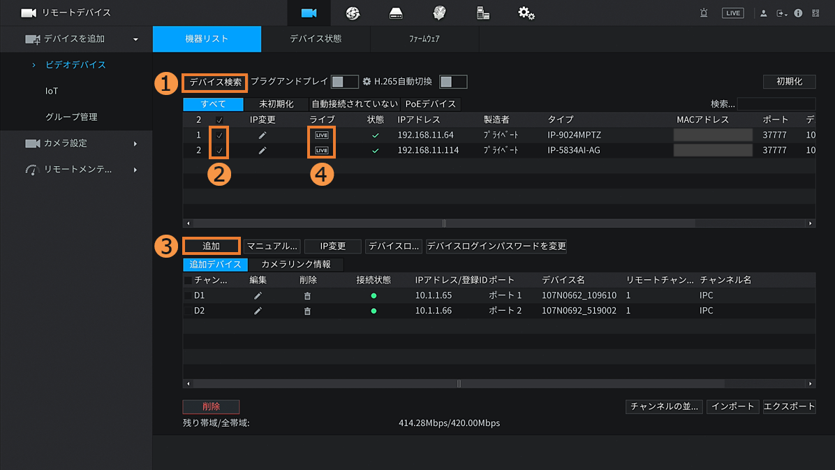Image resolution: width=835 pixels, height=470 pixels.
Task: Edit channel D2 with pencil icon
Action: [258, 311]
